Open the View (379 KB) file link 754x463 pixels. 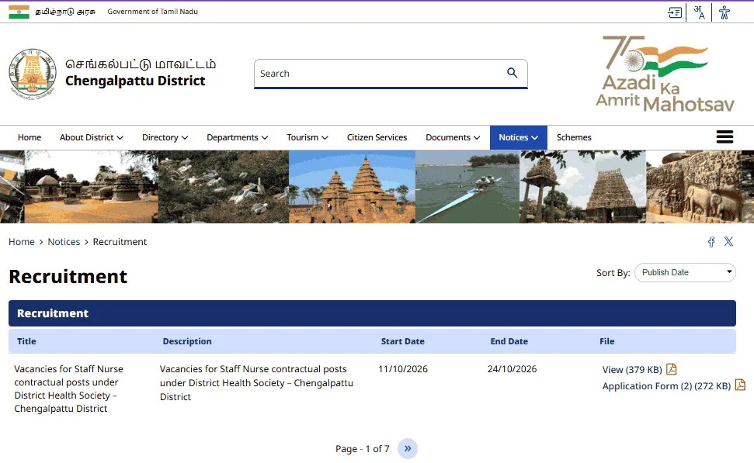(x=632, y=369)
